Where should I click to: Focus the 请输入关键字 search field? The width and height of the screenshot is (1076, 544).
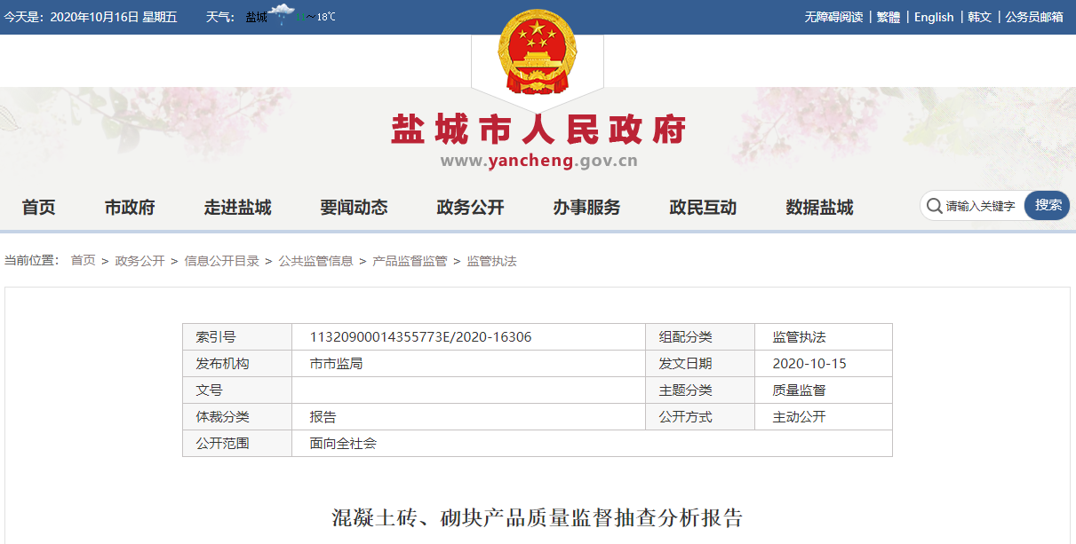coord(981,206)
